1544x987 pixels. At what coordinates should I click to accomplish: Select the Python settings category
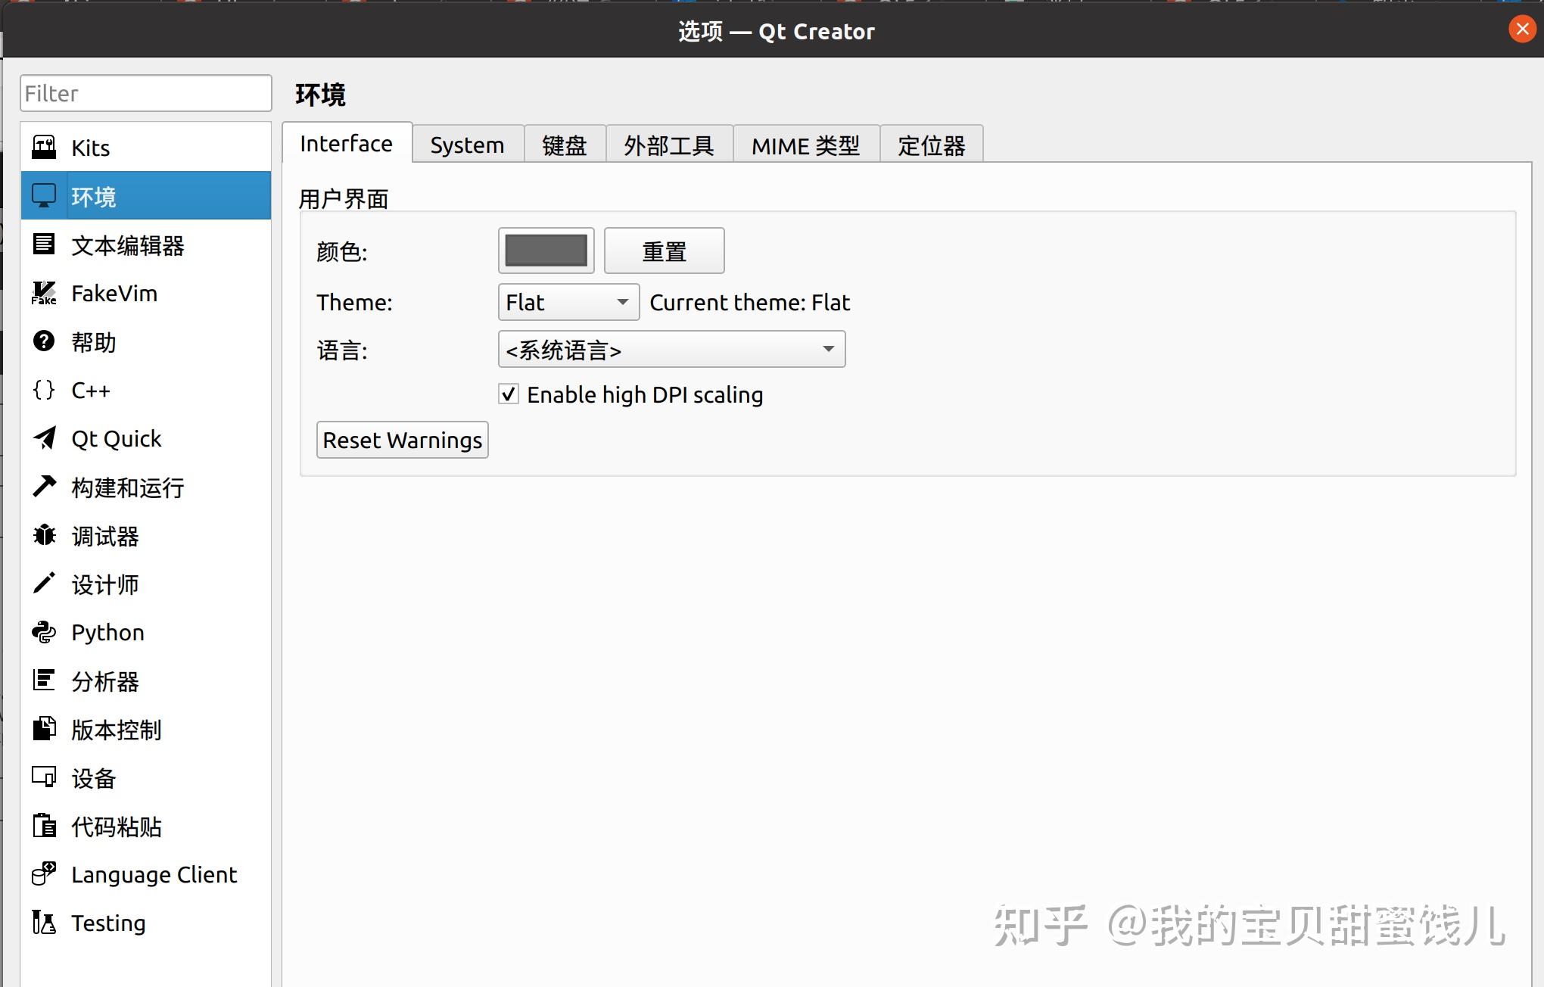(107, 632)
